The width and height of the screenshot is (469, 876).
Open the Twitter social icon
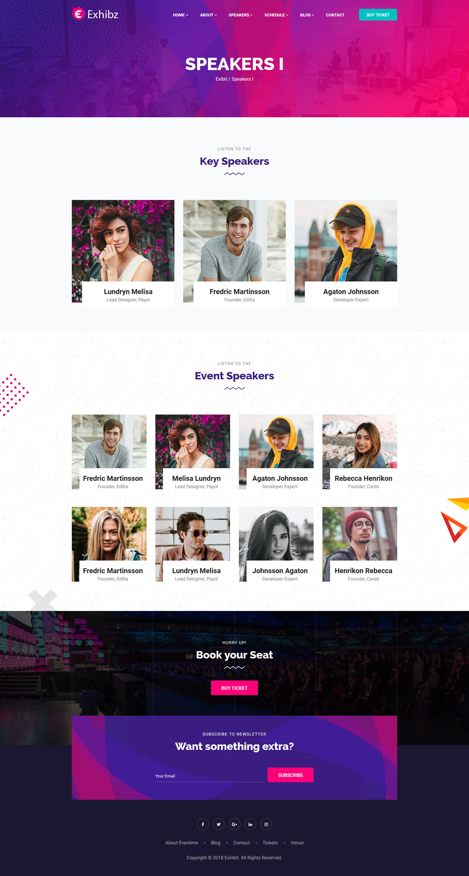(x=219, y=824)
